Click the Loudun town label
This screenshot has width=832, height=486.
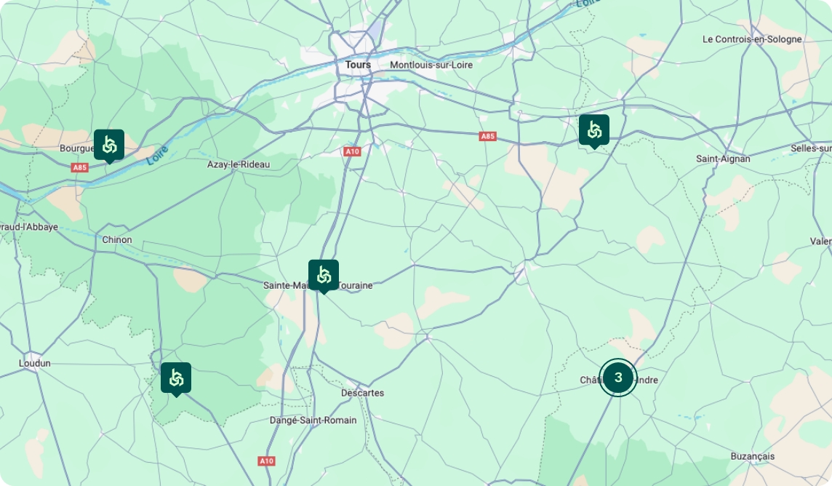34,364
